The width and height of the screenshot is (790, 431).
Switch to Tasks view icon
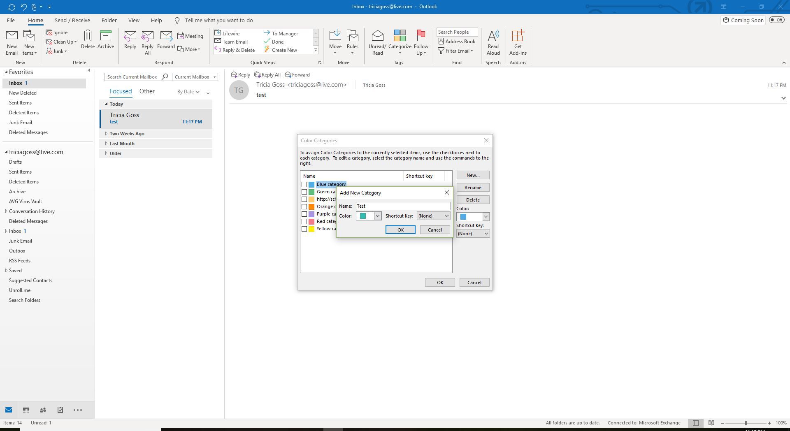[60, 410]
